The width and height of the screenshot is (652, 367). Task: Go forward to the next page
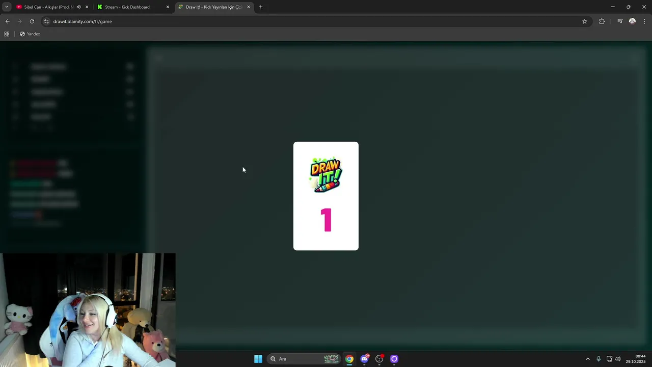click(19, 21)
